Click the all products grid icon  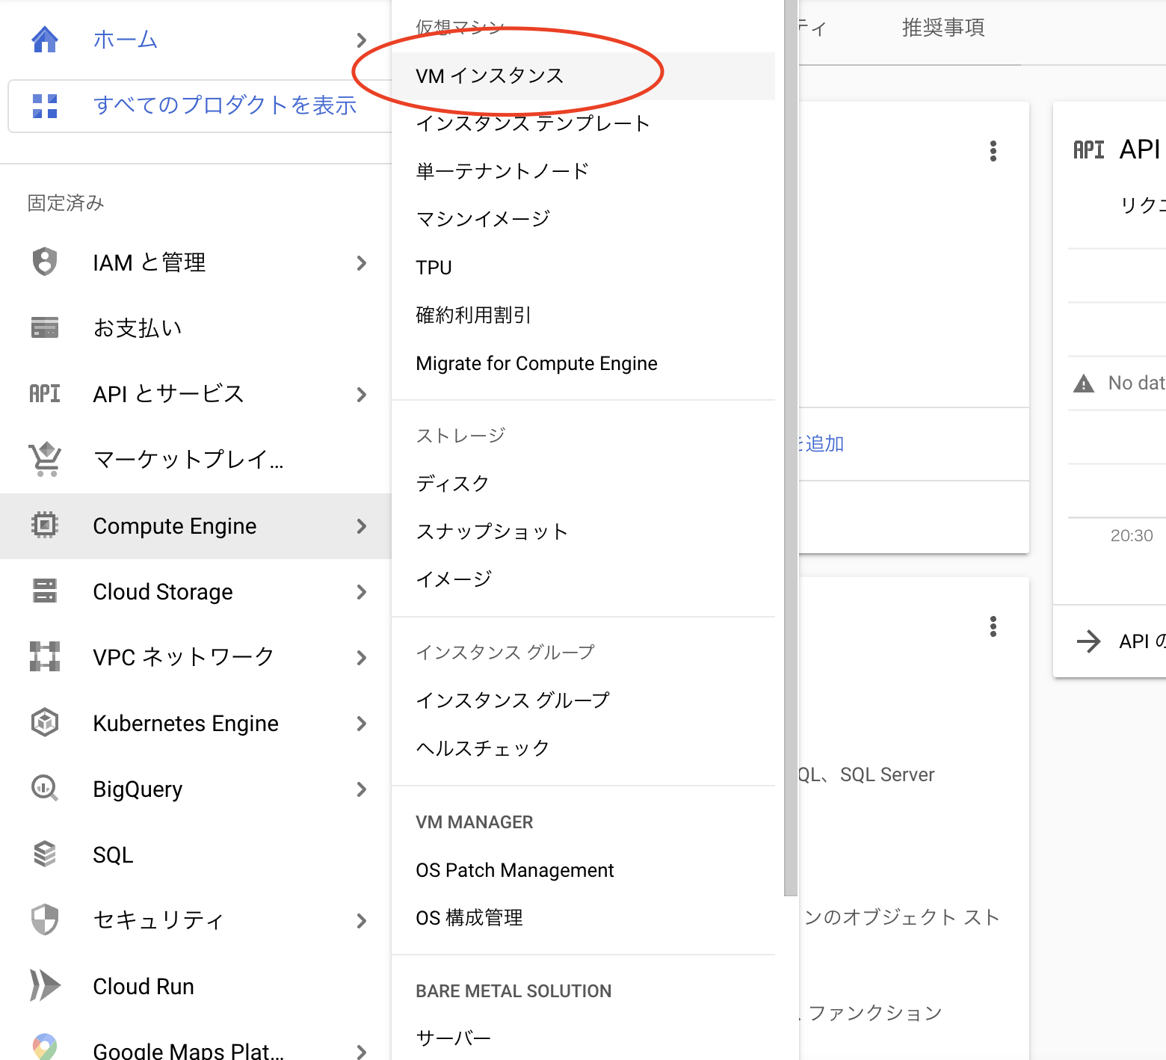[45, 105]
